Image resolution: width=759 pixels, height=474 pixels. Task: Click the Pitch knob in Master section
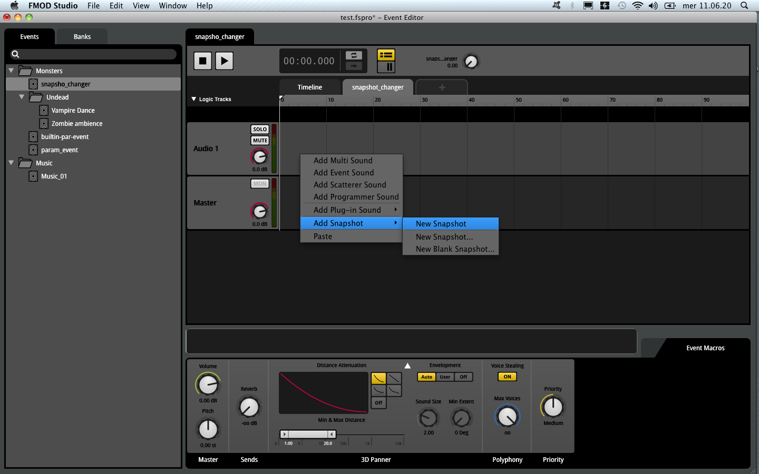pos(208,429)
